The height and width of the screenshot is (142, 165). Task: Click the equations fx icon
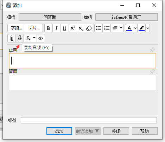coord(28,38)
